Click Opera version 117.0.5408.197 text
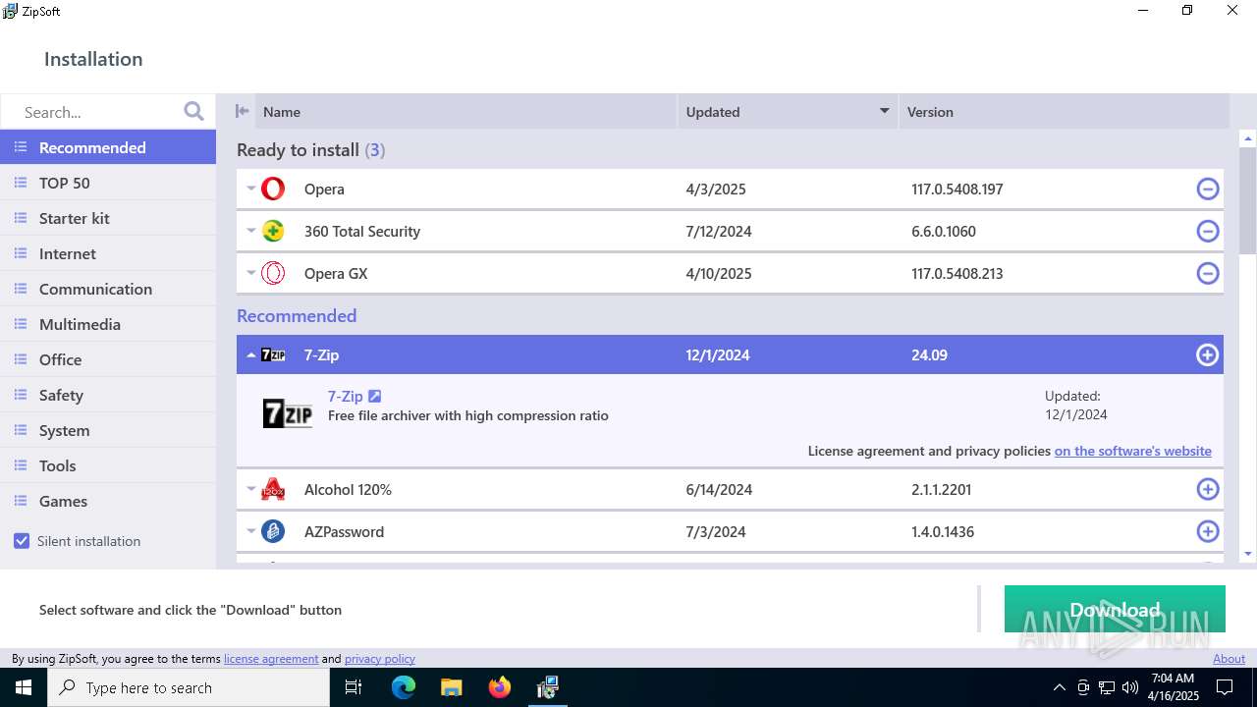1257x707 pixels. click(x=956, y=189)
